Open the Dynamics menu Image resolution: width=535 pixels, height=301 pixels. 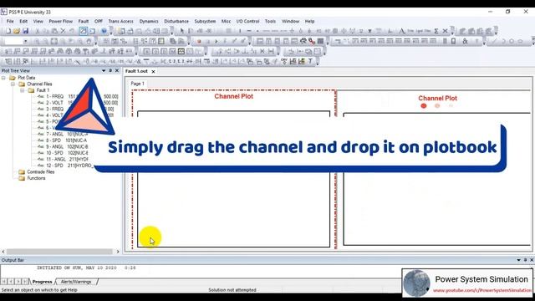(x=149, y=21)
